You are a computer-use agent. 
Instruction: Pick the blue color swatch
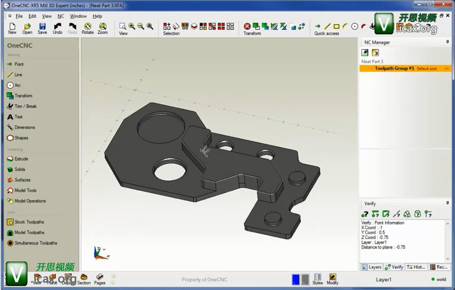(296, 279)
